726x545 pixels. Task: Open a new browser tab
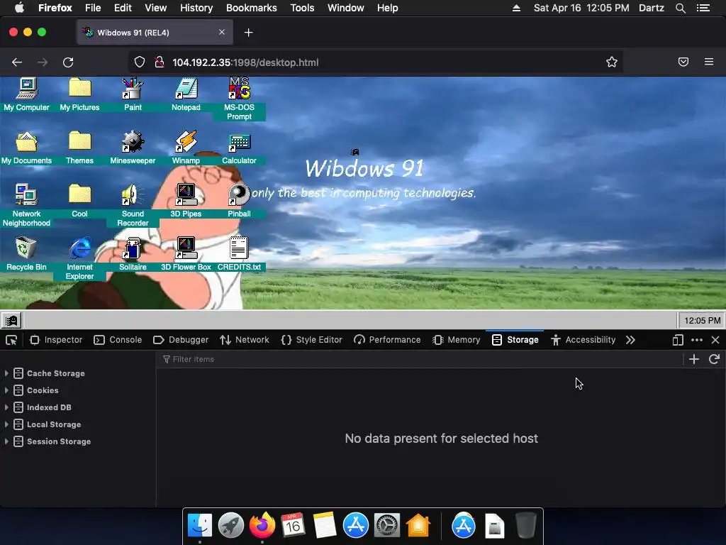point(249,33)
